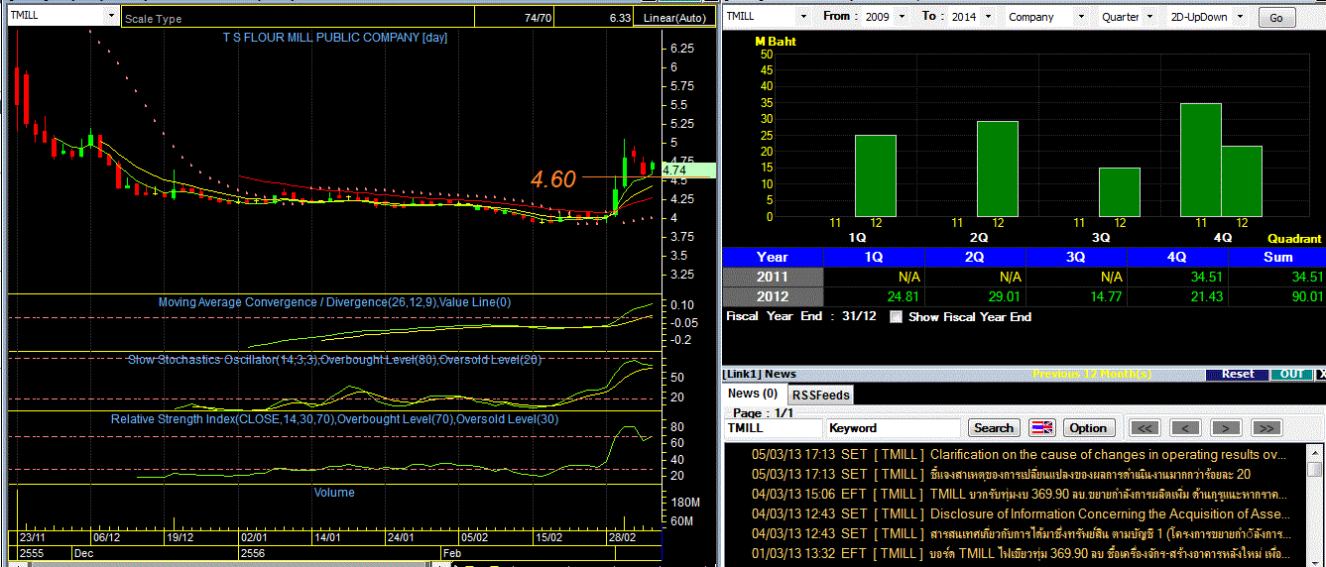This screenshot has height=567, width=1326.
Task: Click the Relative Strength Index indicator title
Action: 334,419
